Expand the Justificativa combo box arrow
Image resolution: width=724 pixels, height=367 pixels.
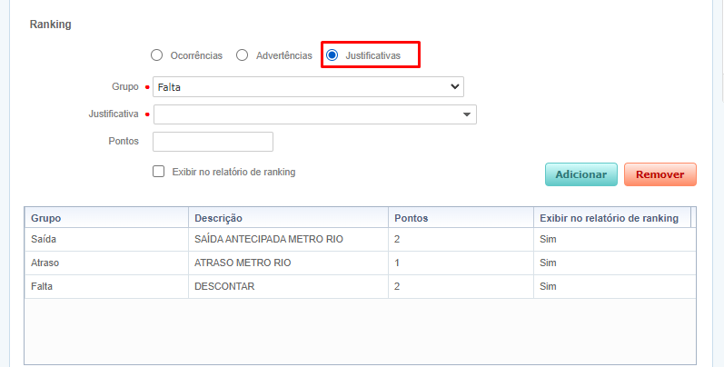point(467,114)
